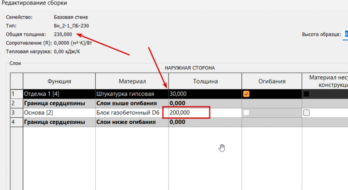
Task: Select thickness cell 30,000 of Отделка row
Action: tap(205, 94)
